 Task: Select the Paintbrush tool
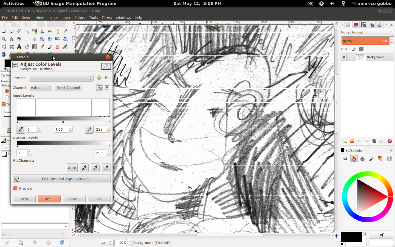[x=50, y=47]
